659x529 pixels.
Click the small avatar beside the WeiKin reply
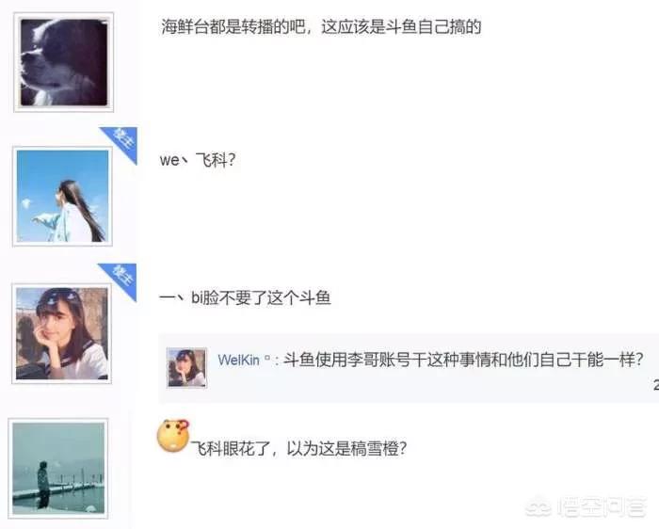point(187,367)
